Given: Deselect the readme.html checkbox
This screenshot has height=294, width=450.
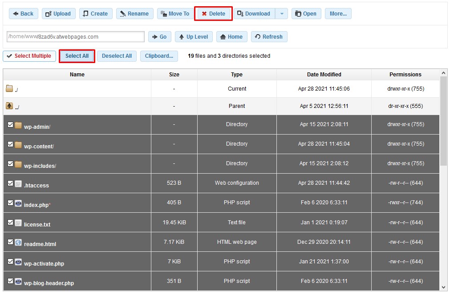Looking at the screenshot, I should click(11, 242).
